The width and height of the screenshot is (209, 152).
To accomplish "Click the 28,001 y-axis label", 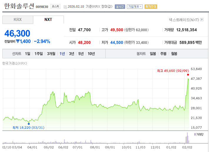I will pyautogui.click(x=196, y=108).
